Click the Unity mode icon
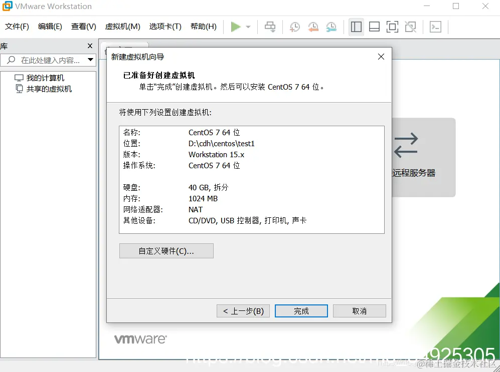Viewport: 500px width, 372px height. (x=410, y=27)
